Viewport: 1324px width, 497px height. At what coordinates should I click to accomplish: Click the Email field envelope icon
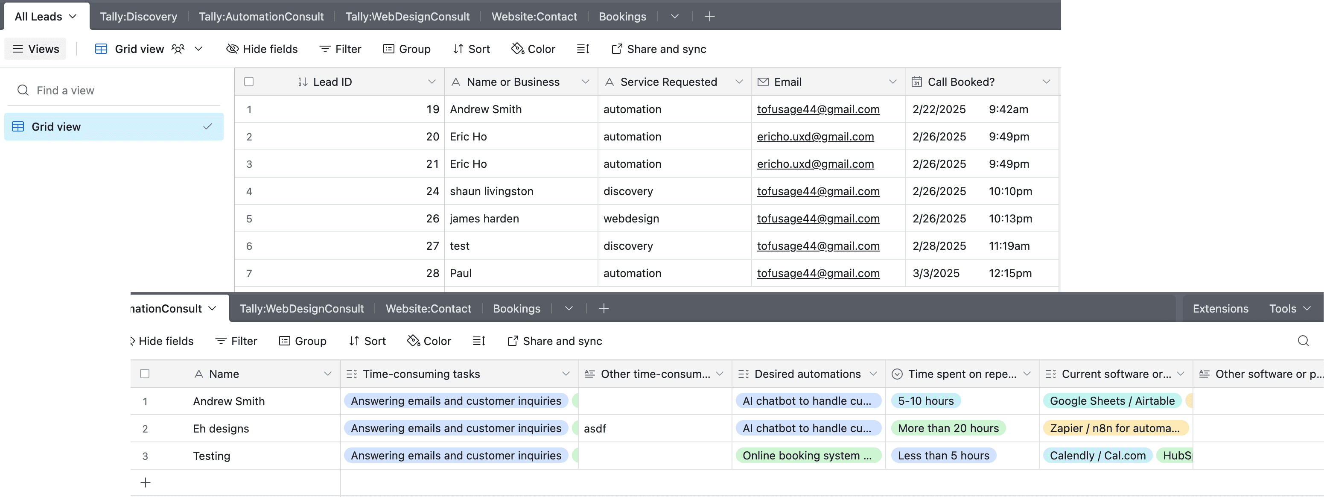pos(763,82)
